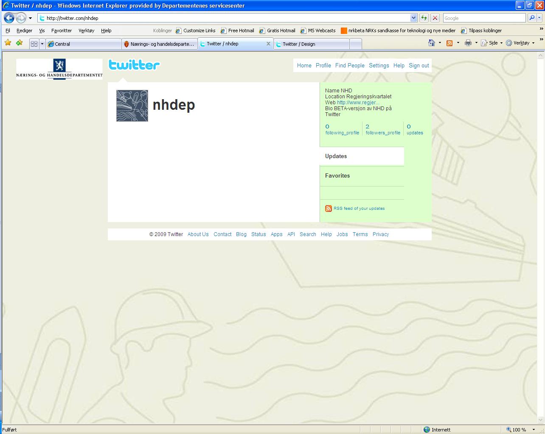
Task: View the following_profile count
Action: click(342, 129)
